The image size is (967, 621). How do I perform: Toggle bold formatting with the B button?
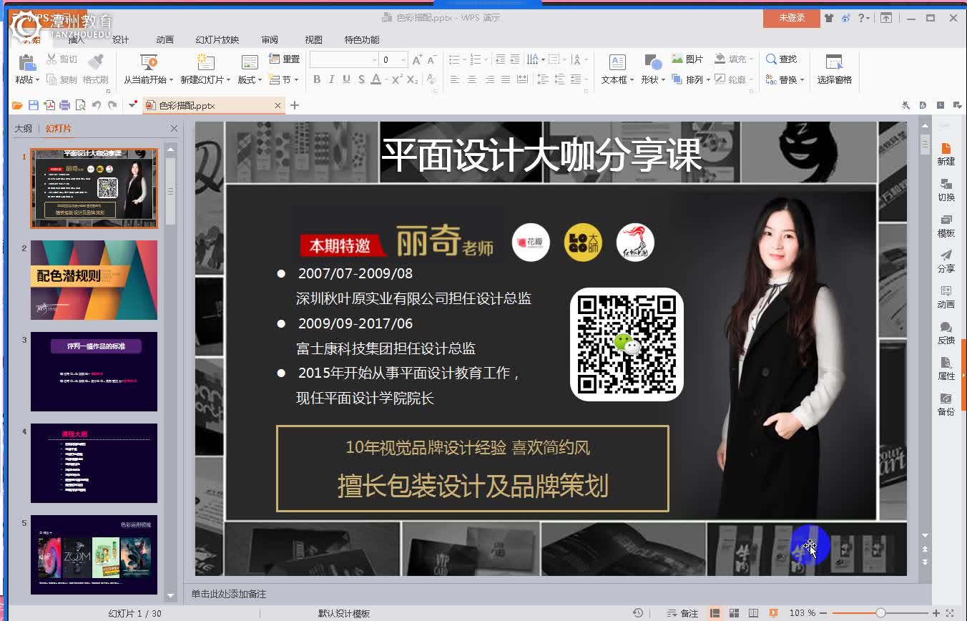tap(316, 81)
